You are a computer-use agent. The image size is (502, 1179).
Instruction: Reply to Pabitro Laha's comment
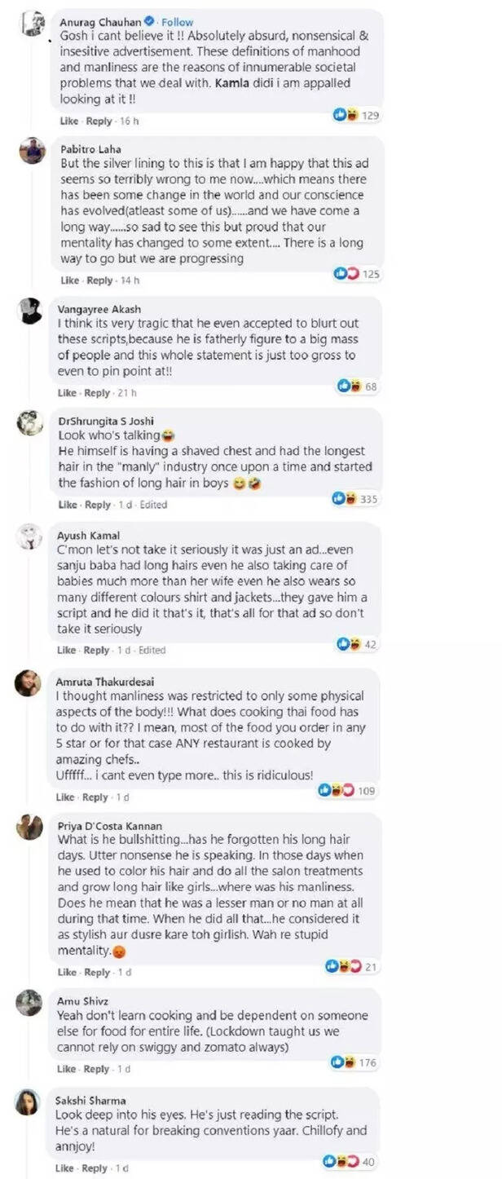[x=99, y=280]
